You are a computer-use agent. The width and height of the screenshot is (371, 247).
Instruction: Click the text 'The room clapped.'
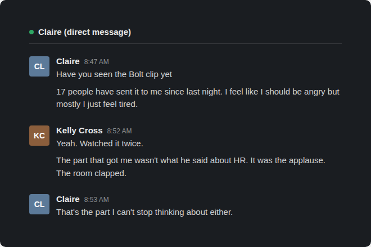coord(91,173)
